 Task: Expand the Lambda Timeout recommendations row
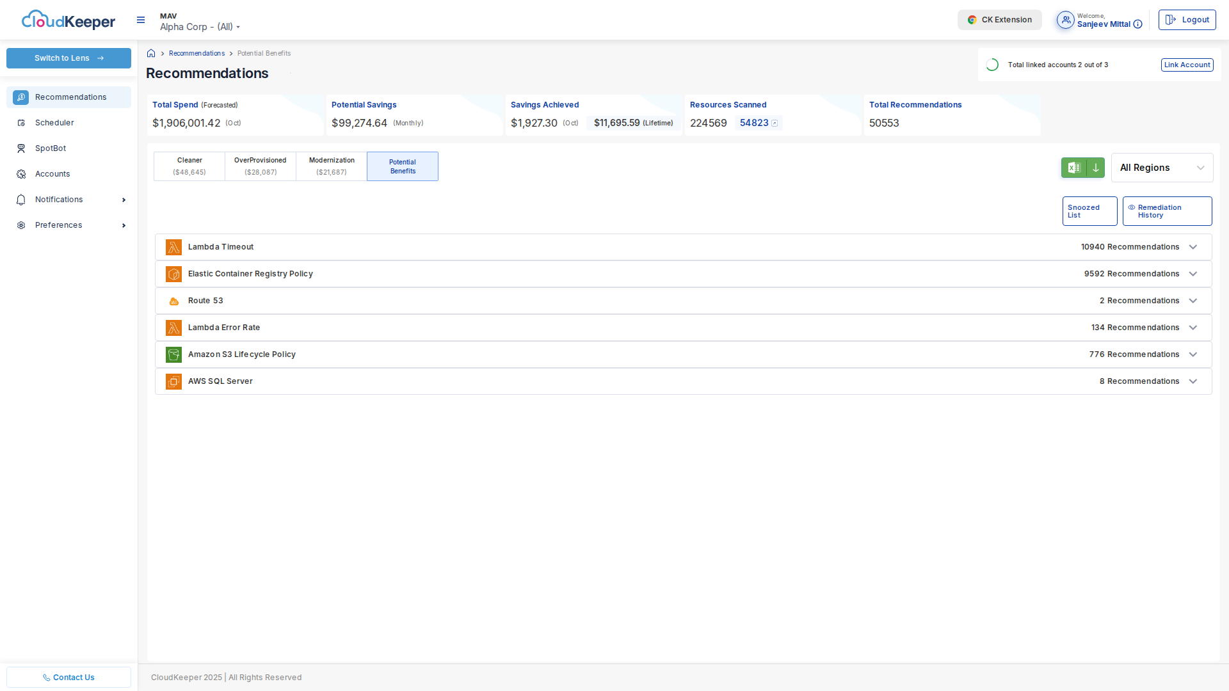click(1193, 247)
